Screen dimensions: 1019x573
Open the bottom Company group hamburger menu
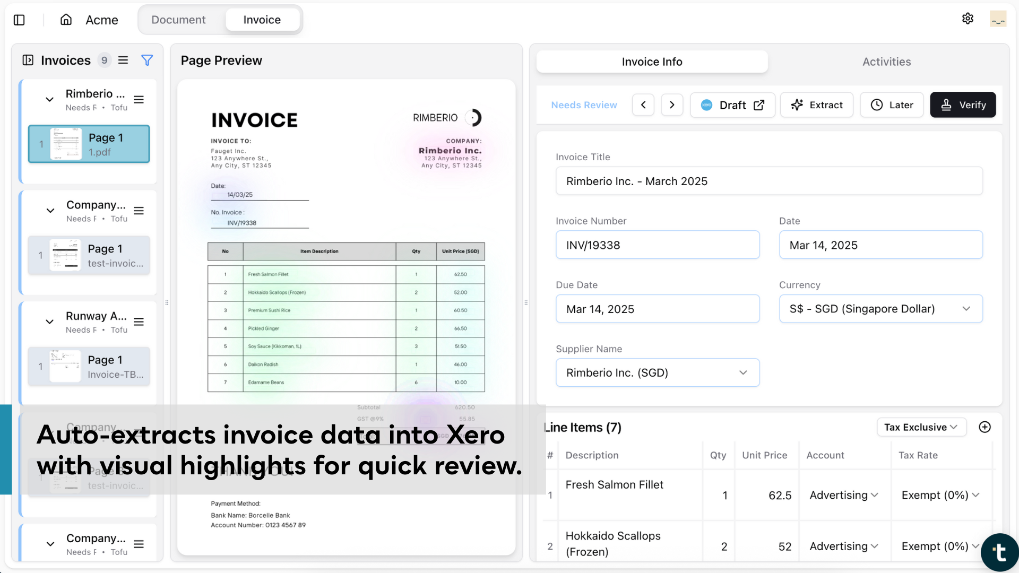139,544
